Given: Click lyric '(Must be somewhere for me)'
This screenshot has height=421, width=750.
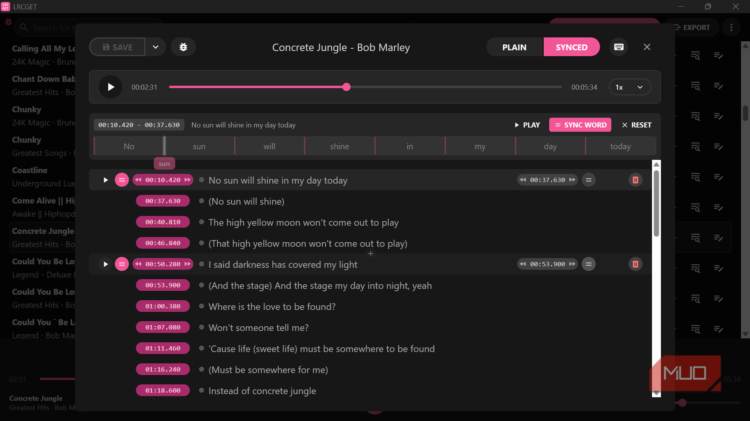Looking at the screenshot, I should click(268, 370).
